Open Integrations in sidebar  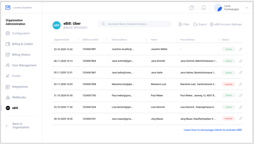(20, 87)
